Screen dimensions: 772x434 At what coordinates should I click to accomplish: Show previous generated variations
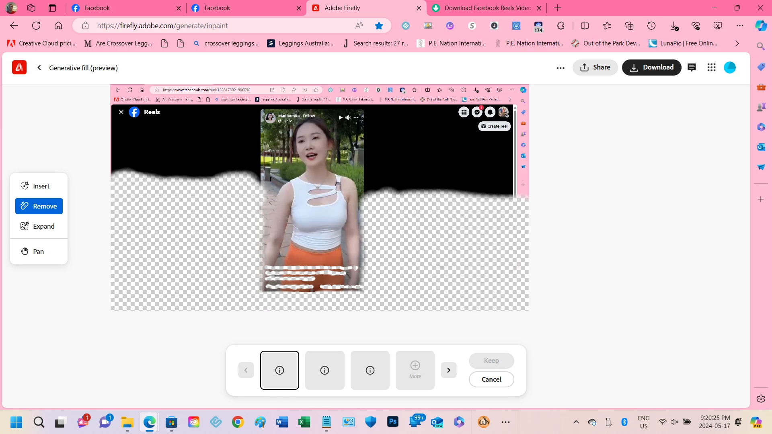[246, 370]
